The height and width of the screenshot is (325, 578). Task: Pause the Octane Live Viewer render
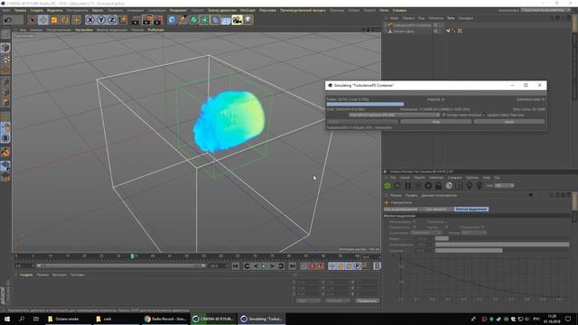pyautogui.click(x=407, y=186)
